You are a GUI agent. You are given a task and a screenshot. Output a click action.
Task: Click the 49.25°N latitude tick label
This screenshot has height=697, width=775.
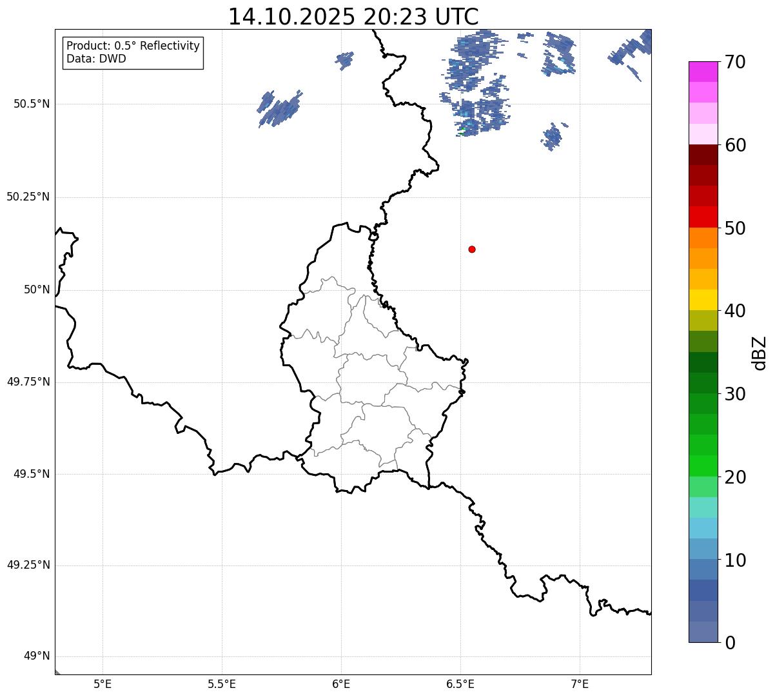[28, 565]
